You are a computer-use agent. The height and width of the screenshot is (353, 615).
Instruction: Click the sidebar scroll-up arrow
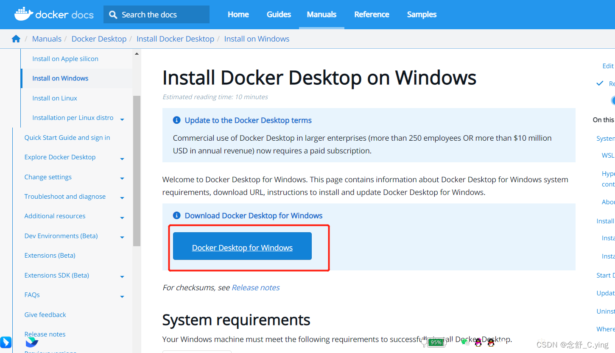pos(137,54)
